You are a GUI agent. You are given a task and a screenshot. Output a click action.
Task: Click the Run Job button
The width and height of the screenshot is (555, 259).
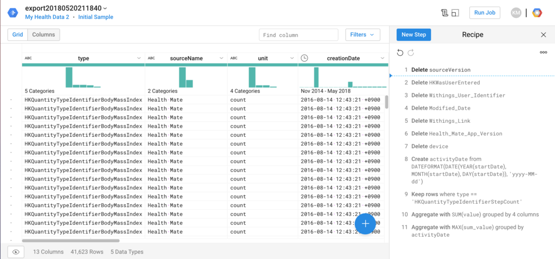[485, 13]
